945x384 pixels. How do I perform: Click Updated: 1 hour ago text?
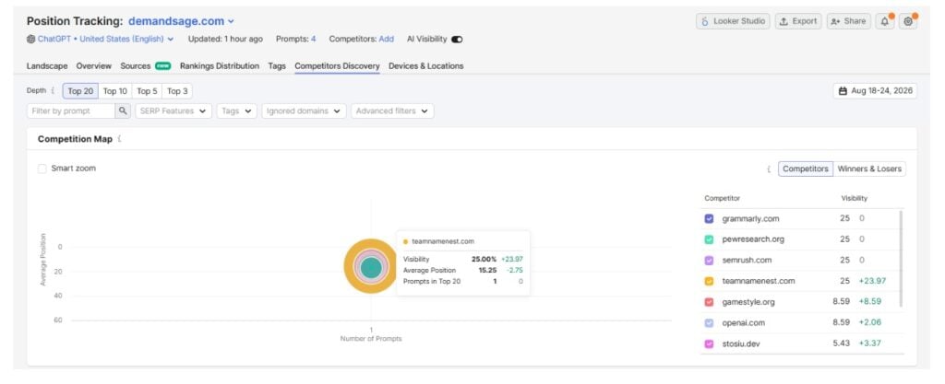pos(225,39)
